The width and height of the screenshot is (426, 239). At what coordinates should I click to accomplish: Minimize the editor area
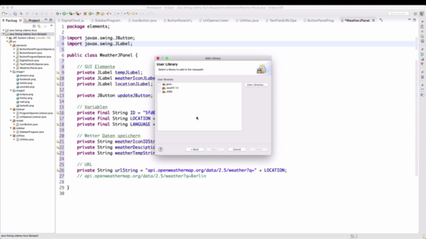pyautogui.click(x=409, y=20)
